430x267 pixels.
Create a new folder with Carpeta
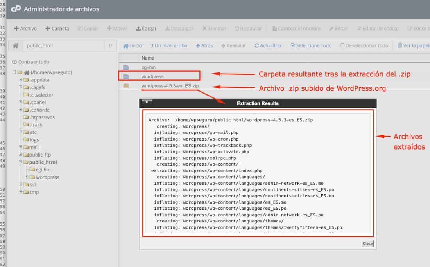[x=57, y=29]
